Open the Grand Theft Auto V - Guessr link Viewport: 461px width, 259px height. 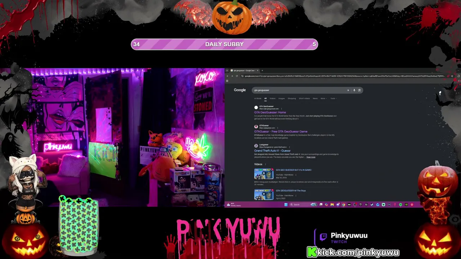coord(272,151)
